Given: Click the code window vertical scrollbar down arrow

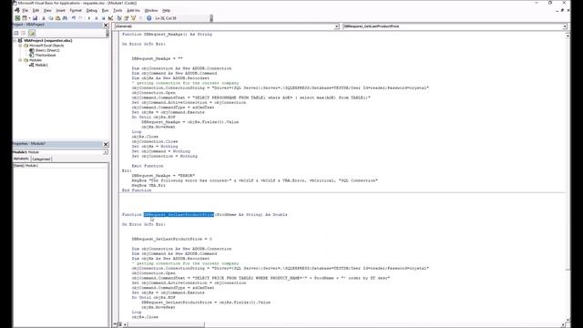Looking at the screenshot, I should [x=568, y=320].
